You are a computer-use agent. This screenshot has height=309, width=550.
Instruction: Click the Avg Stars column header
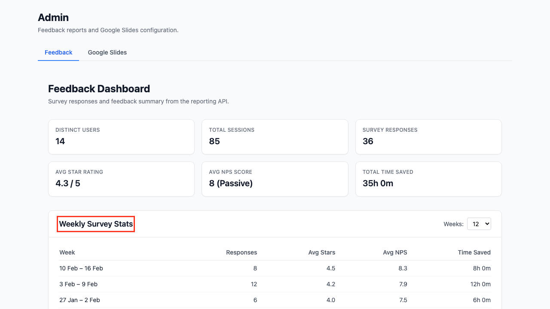click(321, 252)
